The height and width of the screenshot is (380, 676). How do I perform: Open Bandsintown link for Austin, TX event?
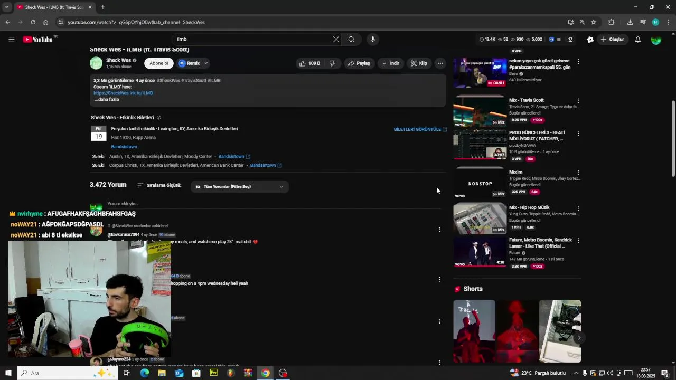click(234, 157)
